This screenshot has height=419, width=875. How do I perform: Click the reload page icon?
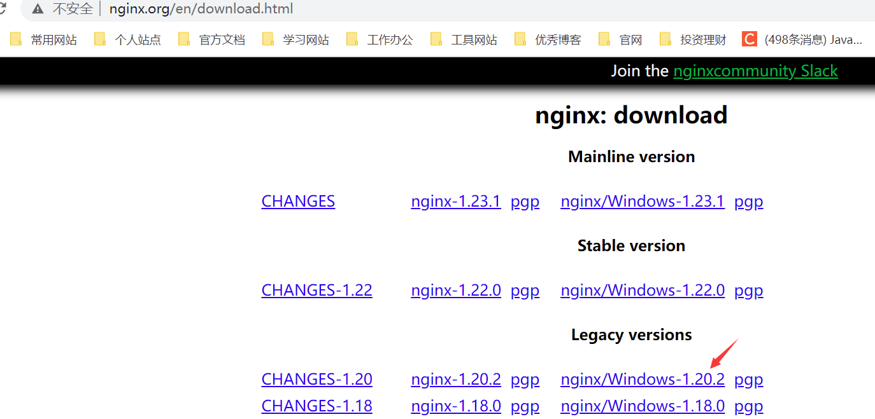[2, 9]
